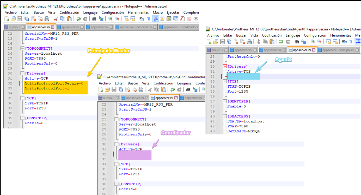Click Save icon in left appserver window
This screenshot has height=195, width=361.
[x=20, y=19]
